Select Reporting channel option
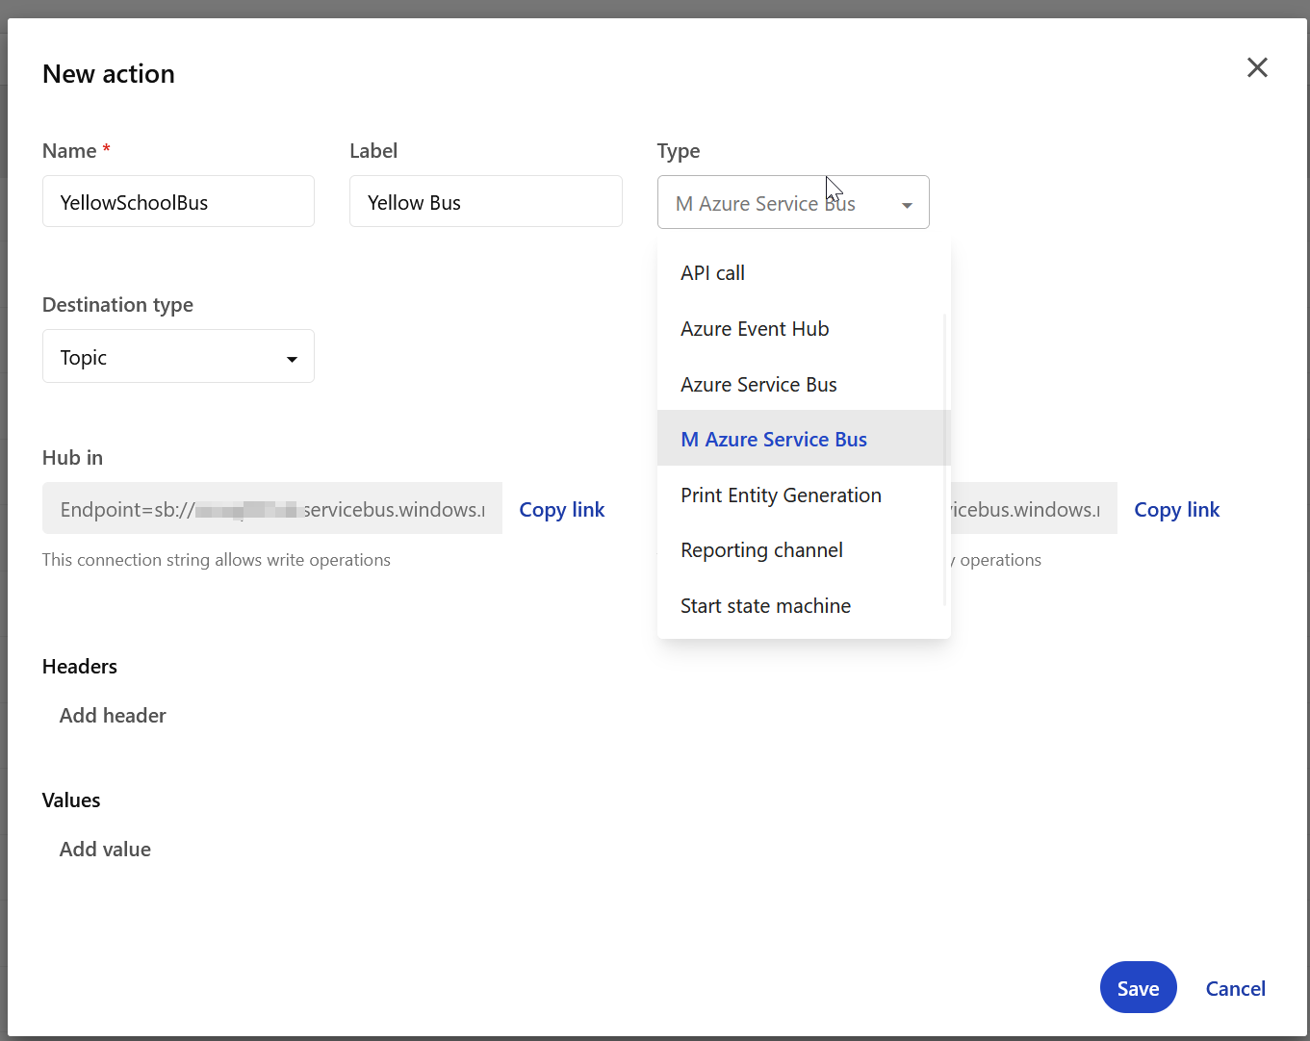The height and width of the screenshot is (1041, 1310). coord(761,550)
